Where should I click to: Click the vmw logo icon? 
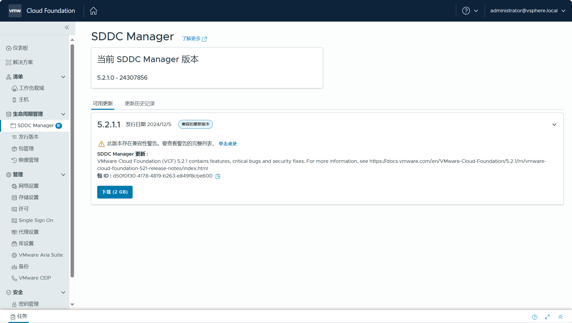pyautogui.click(x=15, y=11)
